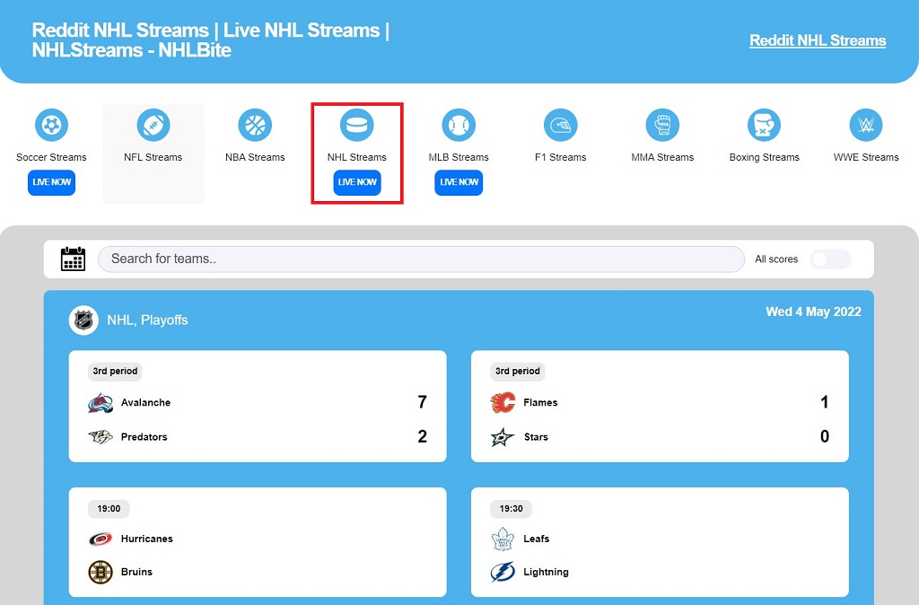Viewport: 919px width, 605px height.
Task: Click the NHLBite site title heading
Action: (x=210, y=39)
